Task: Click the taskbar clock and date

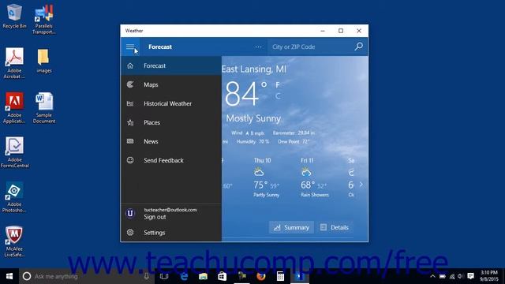Action: (488, 276)
